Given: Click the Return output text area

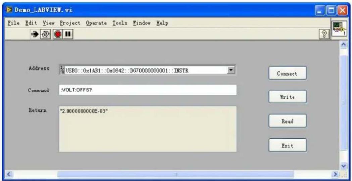Looking at the screenshot, I should click(x=148, y=129).
